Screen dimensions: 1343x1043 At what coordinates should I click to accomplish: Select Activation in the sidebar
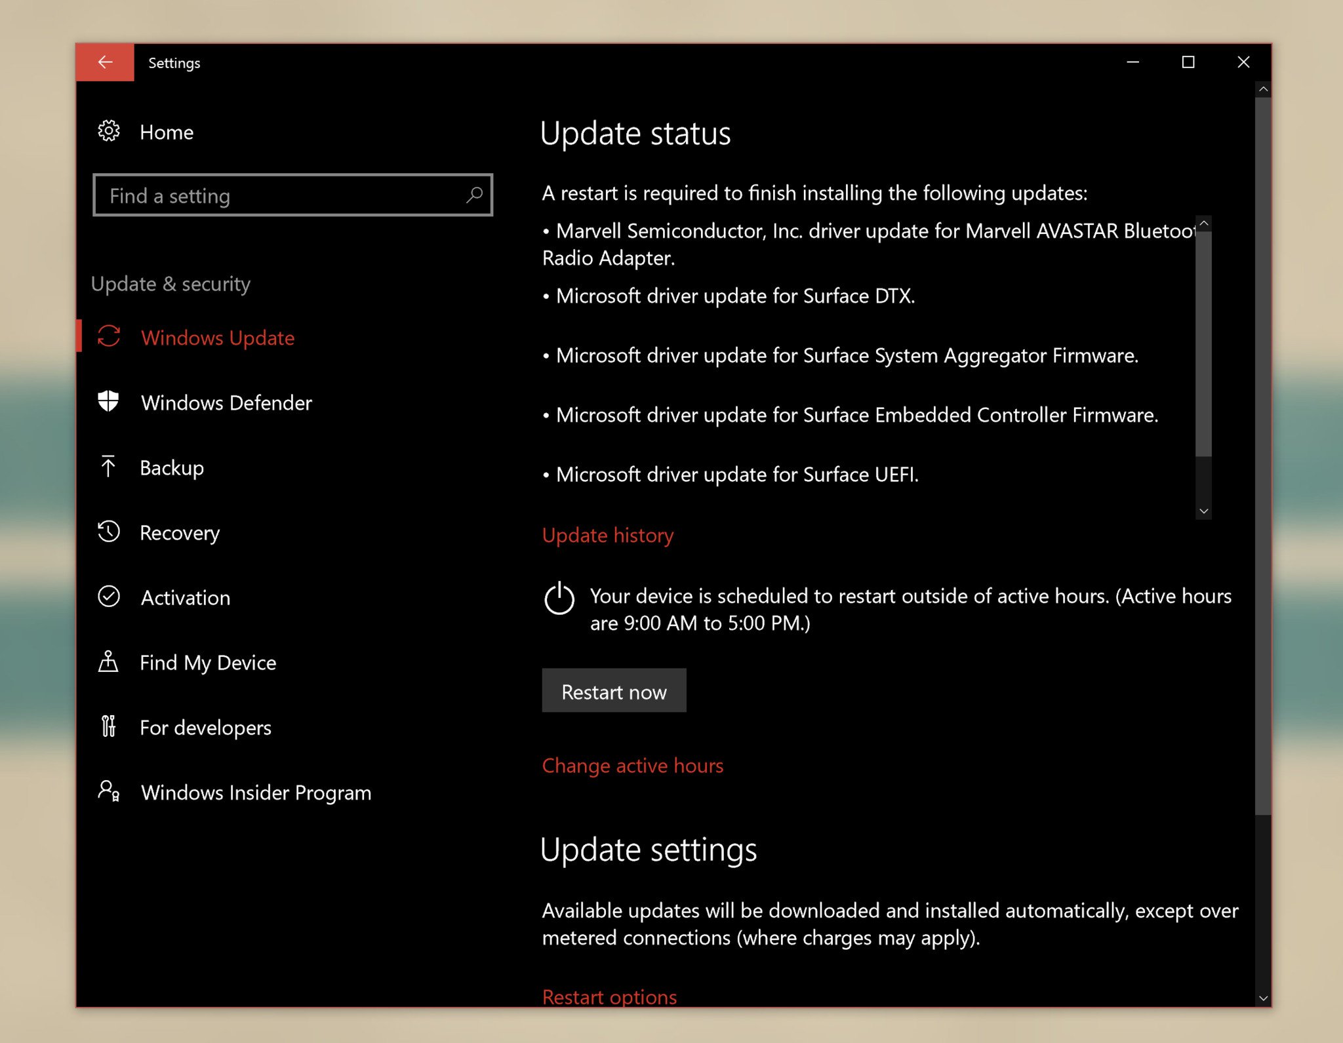point(186,598)
